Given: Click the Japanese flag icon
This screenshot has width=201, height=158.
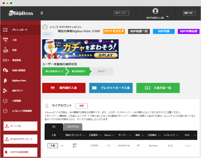Looking at the screenshot, I should point(186,13).
